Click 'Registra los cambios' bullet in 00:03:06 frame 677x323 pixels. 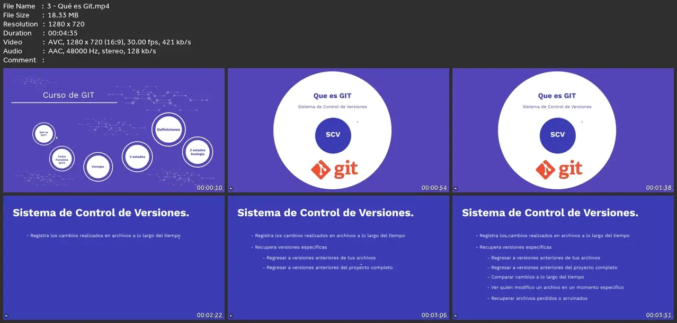pyautogui.click(x=328, y=236)
